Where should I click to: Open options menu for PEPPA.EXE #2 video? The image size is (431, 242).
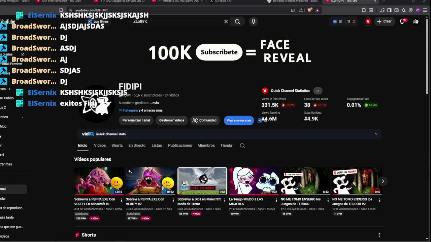pos(173,200)
